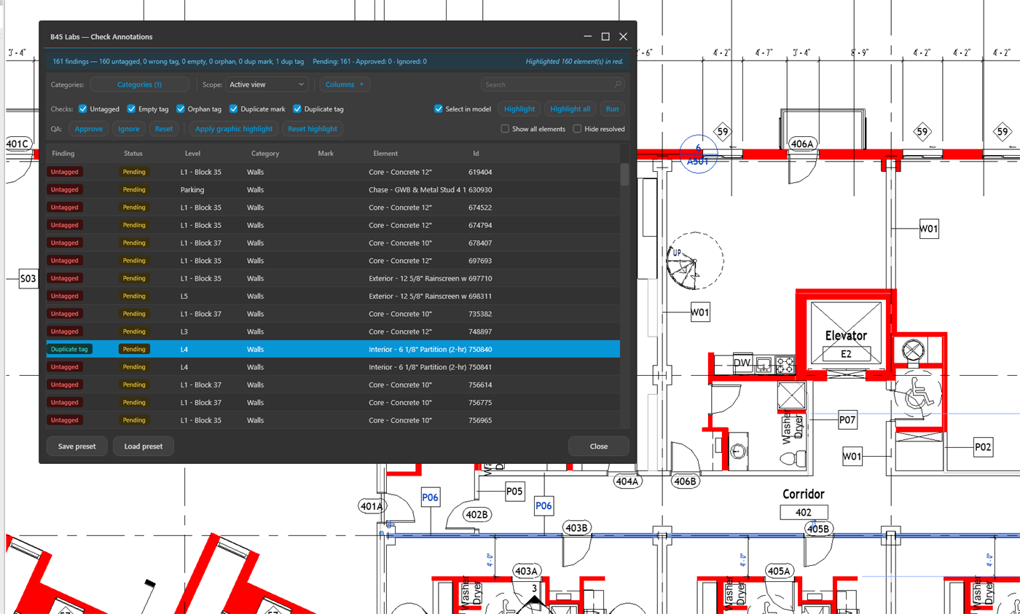Click the P05 wall tag in drawing

pyautogui.click(x=514, y=492)
